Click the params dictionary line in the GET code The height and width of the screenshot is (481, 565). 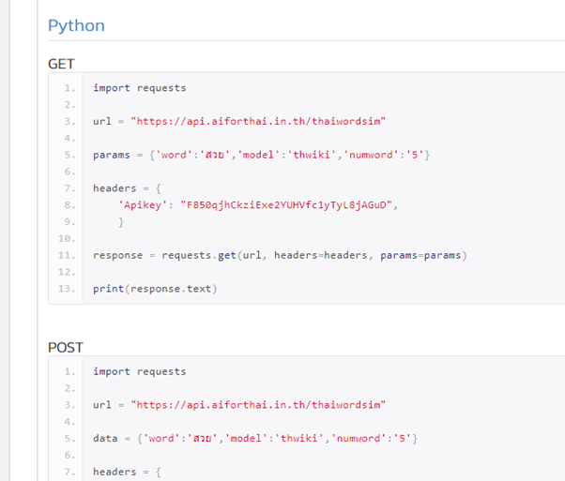pyautogui.click(x=261, y=155)
